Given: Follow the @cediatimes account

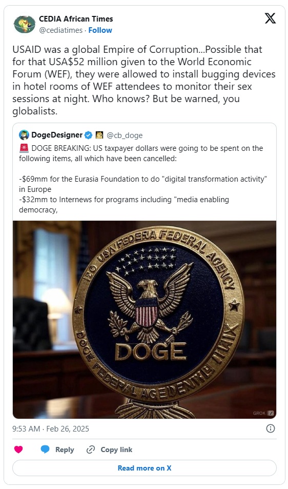Looking at the screenshot, I should pyautogui.click(x=100, y=30).
